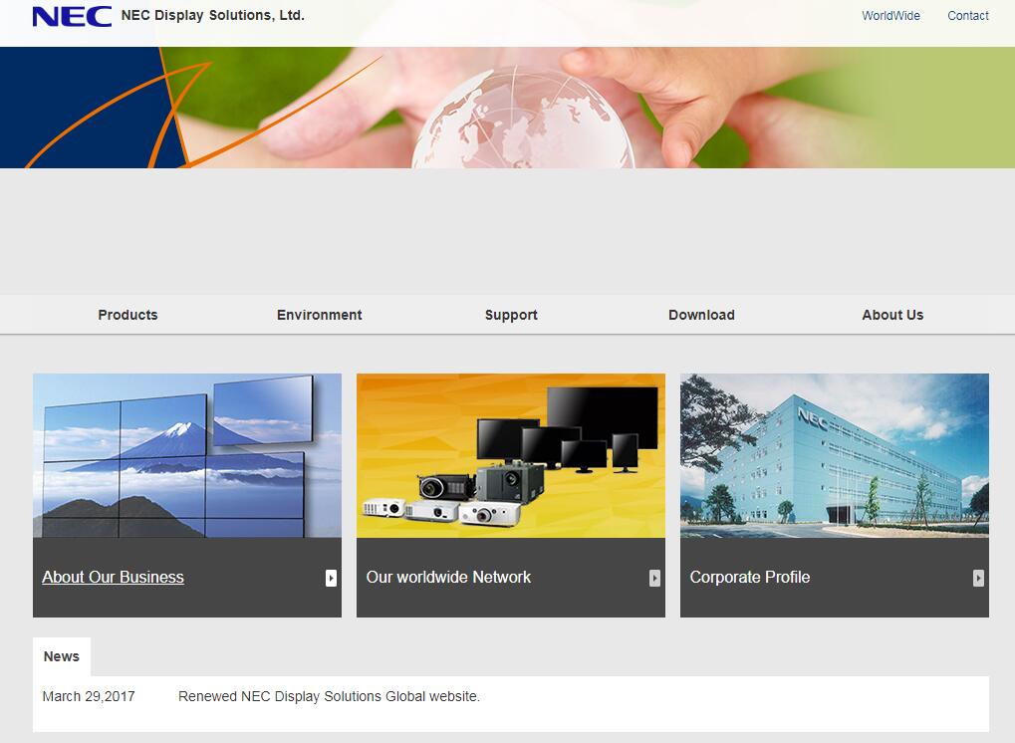The height and width of the screenshot is (743, 1015).
Task: Click the Mount Fuji video wall thumbnail
Action: (187, 455)
